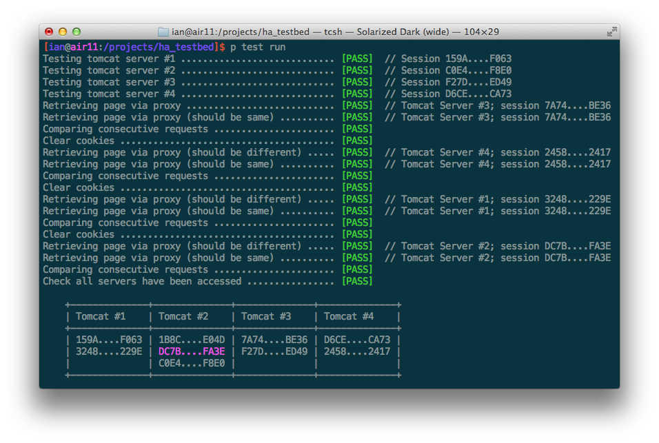Click the "Tomcat #1" table column header
The height and width of the screenshot is (443, 659).
pos(101,316)
